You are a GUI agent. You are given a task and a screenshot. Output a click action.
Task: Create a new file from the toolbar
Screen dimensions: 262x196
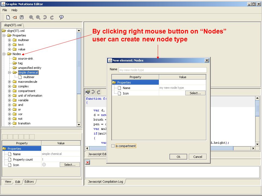pyautogui.click(x=8, y=17)
